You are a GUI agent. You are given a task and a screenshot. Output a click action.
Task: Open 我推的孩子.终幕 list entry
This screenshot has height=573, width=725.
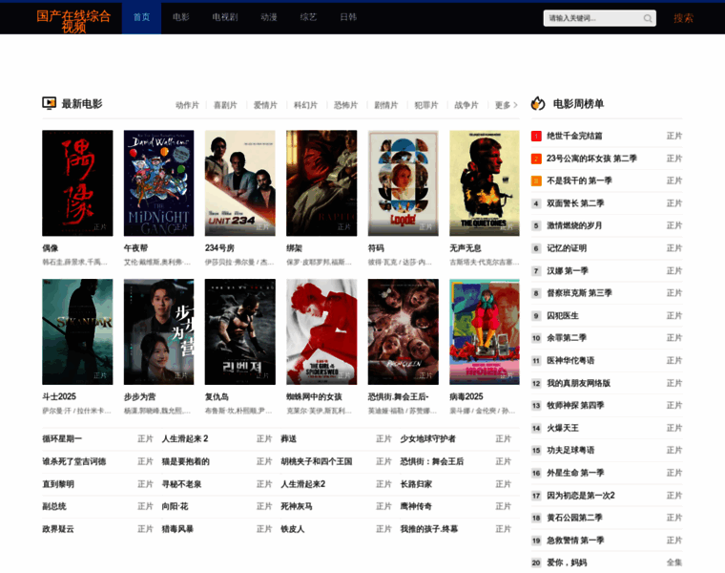(x=428, y=529)
